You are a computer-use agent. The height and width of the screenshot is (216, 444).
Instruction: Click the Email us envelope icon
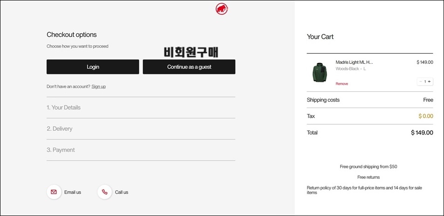tap(54, 192)
